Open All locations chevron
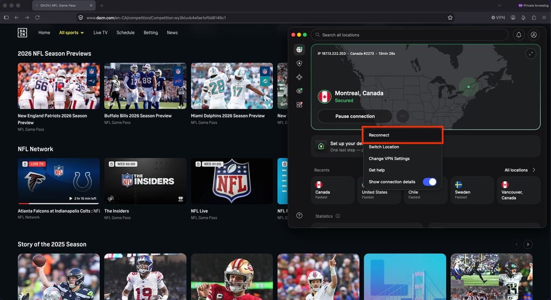 coord(534,170)
